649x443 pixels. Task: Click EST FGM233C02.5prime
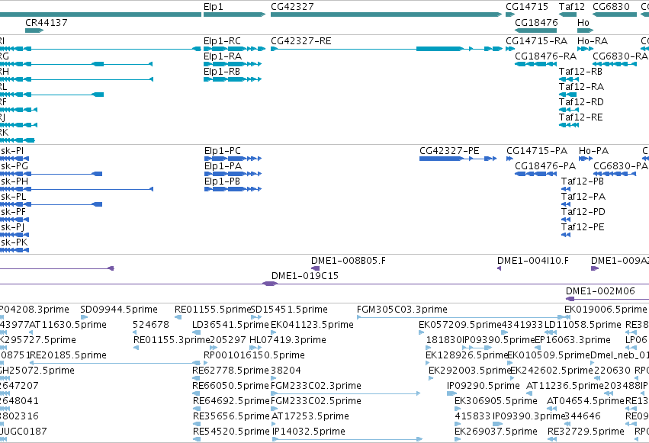coord(275,409)
